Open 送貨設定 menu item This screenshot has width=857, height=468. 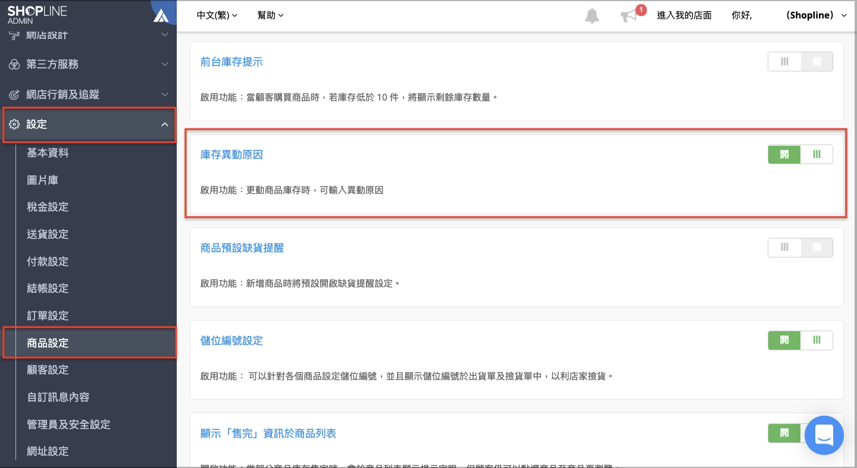point(48,234)
